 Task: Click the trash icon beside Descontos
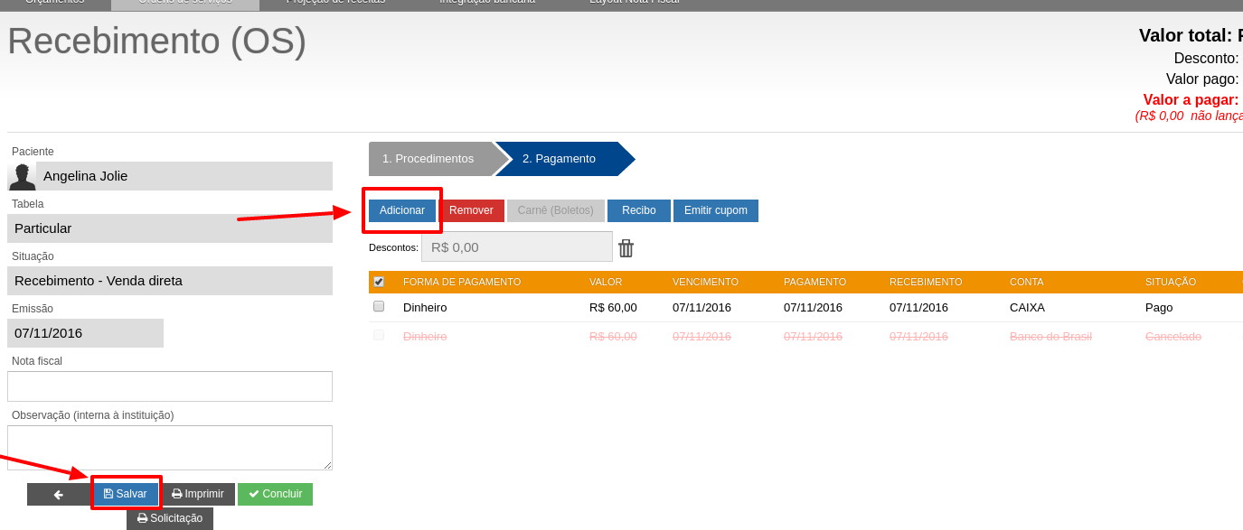point(626,247)
